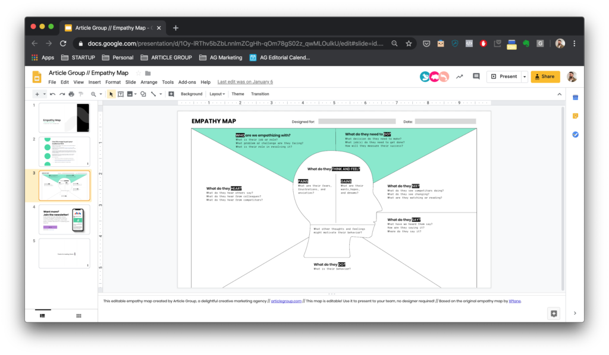Bookmark this page with the star icon
609x355 pixels.
coord(409,43)
